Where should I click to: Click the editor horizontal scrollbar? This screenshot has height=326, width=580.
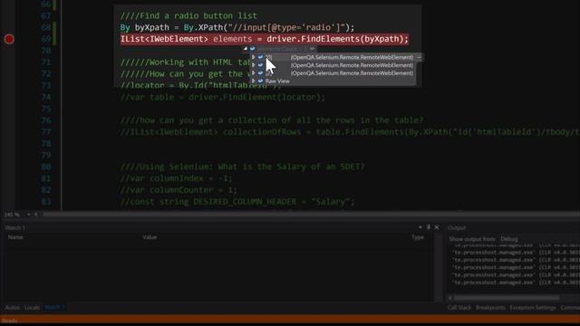point(311,214)
